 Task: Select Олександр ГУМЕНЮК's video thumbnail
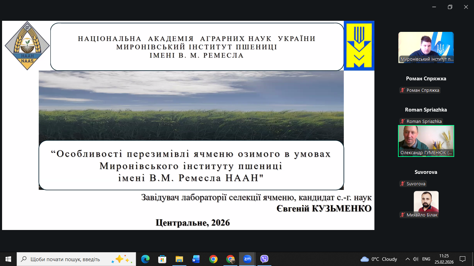click(426, 141)
